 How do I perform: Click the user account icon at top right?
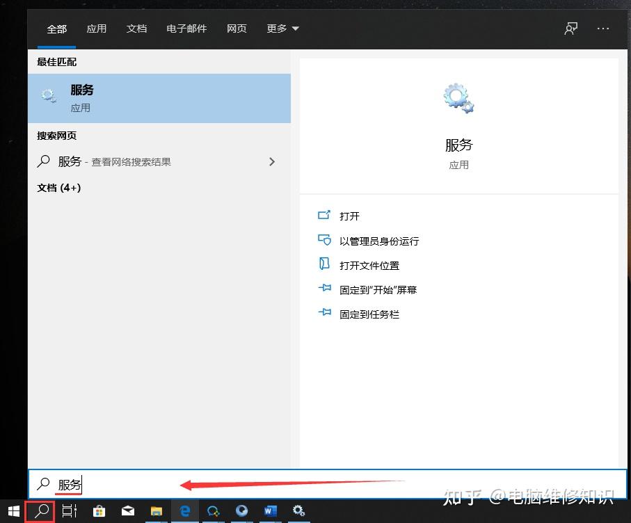570,29
